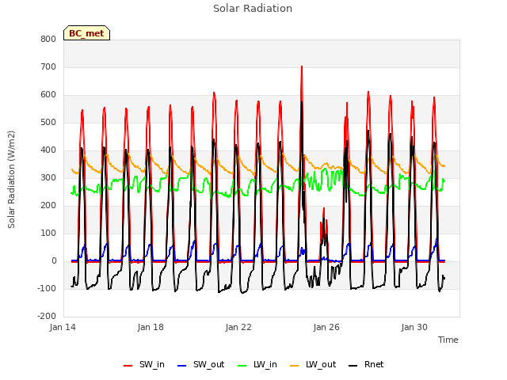The image size is (507, 380).
Task: Click the tallest red SW_in peak near 700
Action: (x=302, y=66)
